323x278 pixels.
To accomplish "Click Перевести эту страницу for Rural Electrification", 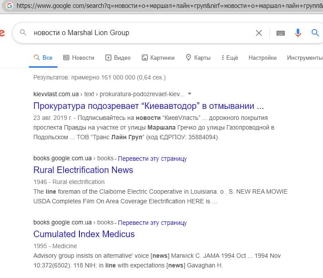I will pos(152,159).
